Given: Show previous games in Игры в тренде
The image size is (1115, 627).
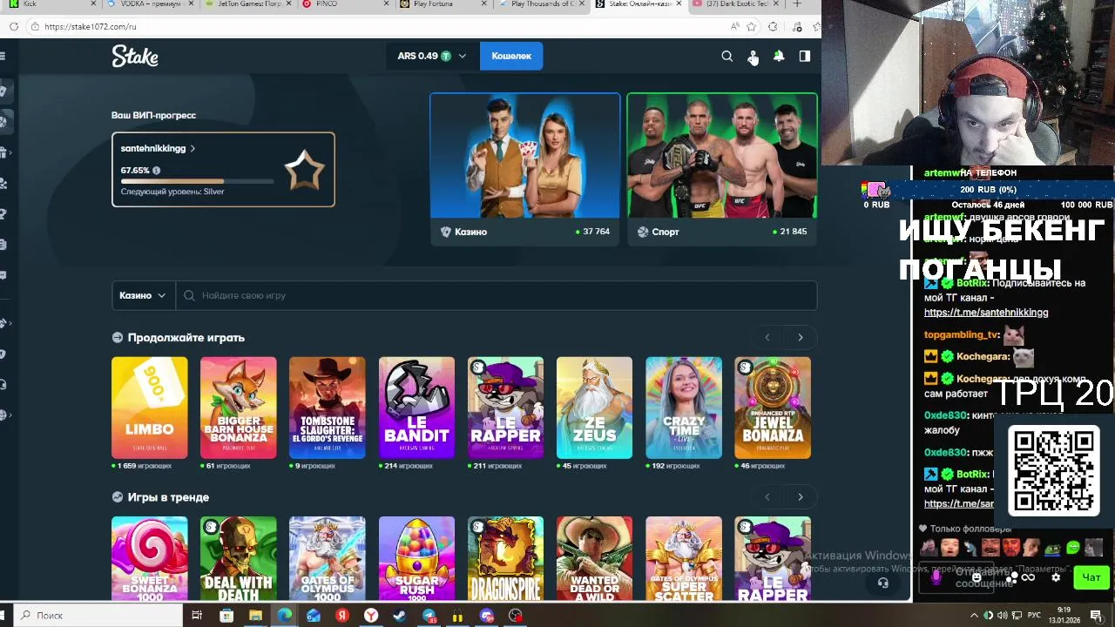Looking at the screenshot, I should point(767,497).
